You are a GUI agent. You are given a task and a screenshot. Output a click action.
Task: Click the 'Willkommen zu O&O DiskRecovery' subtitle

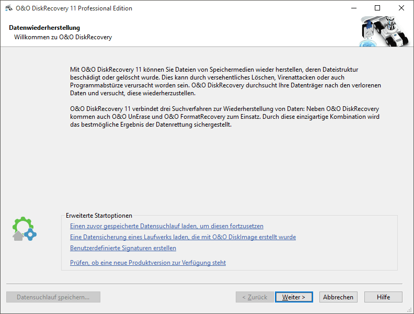point(63,37)
